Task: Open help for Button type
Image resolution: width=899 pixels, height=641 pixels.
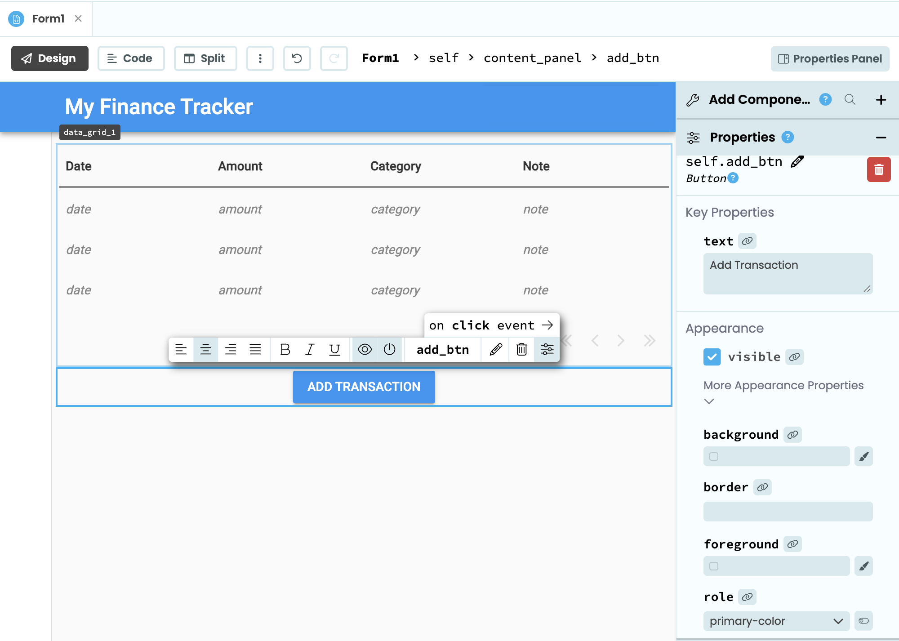Action: pos(733,178)
